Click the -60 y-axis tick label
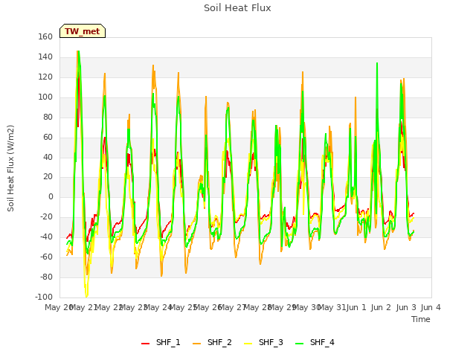This screenshot has width=476, height=357. [46, 257]
